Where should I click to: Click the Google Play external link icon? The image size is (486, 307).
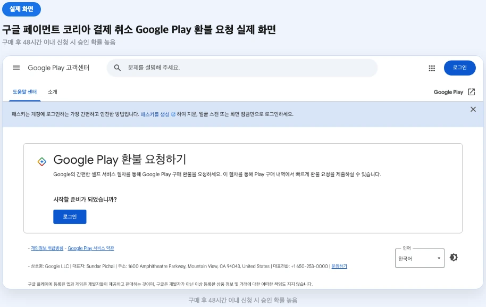tap(471, 92)
